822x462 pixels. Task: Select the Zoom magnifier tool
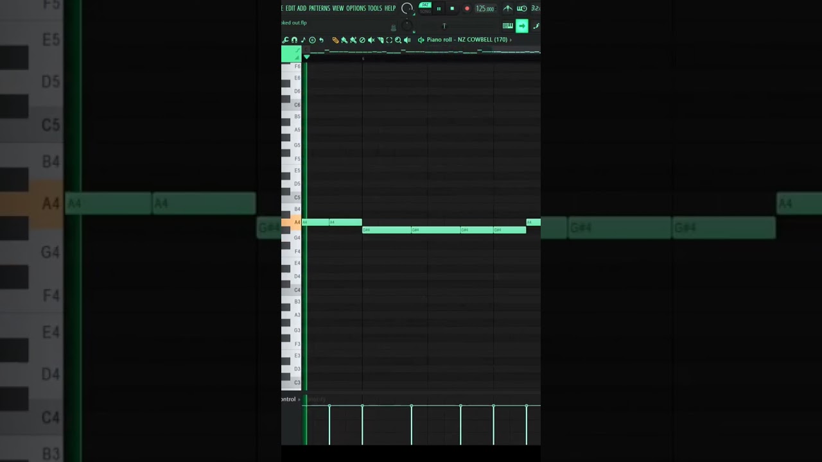[x=398, y=39]
